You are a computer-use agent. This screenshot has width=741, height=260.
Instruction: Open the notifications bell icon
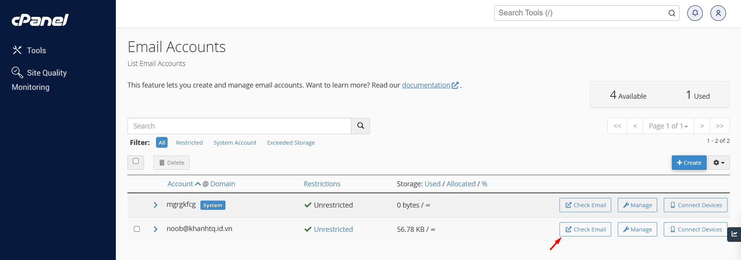coord(695,13)
